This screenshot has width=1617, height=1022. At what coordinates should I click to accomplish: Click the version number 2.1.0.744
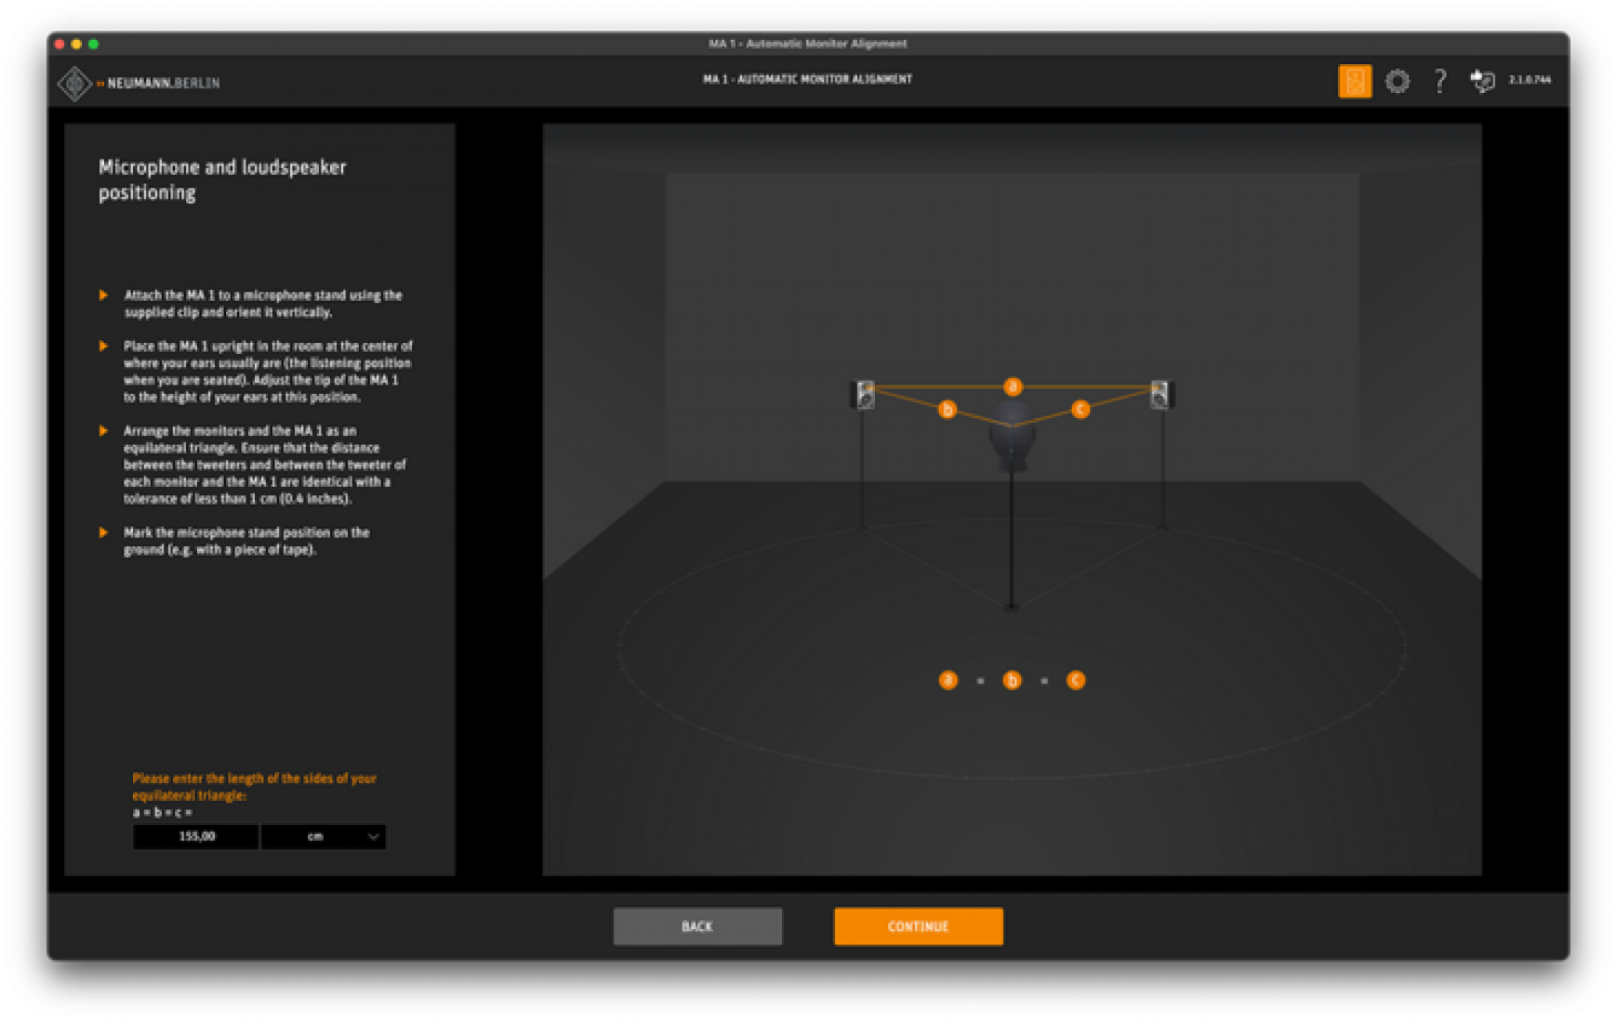[x=1530, y=80]
